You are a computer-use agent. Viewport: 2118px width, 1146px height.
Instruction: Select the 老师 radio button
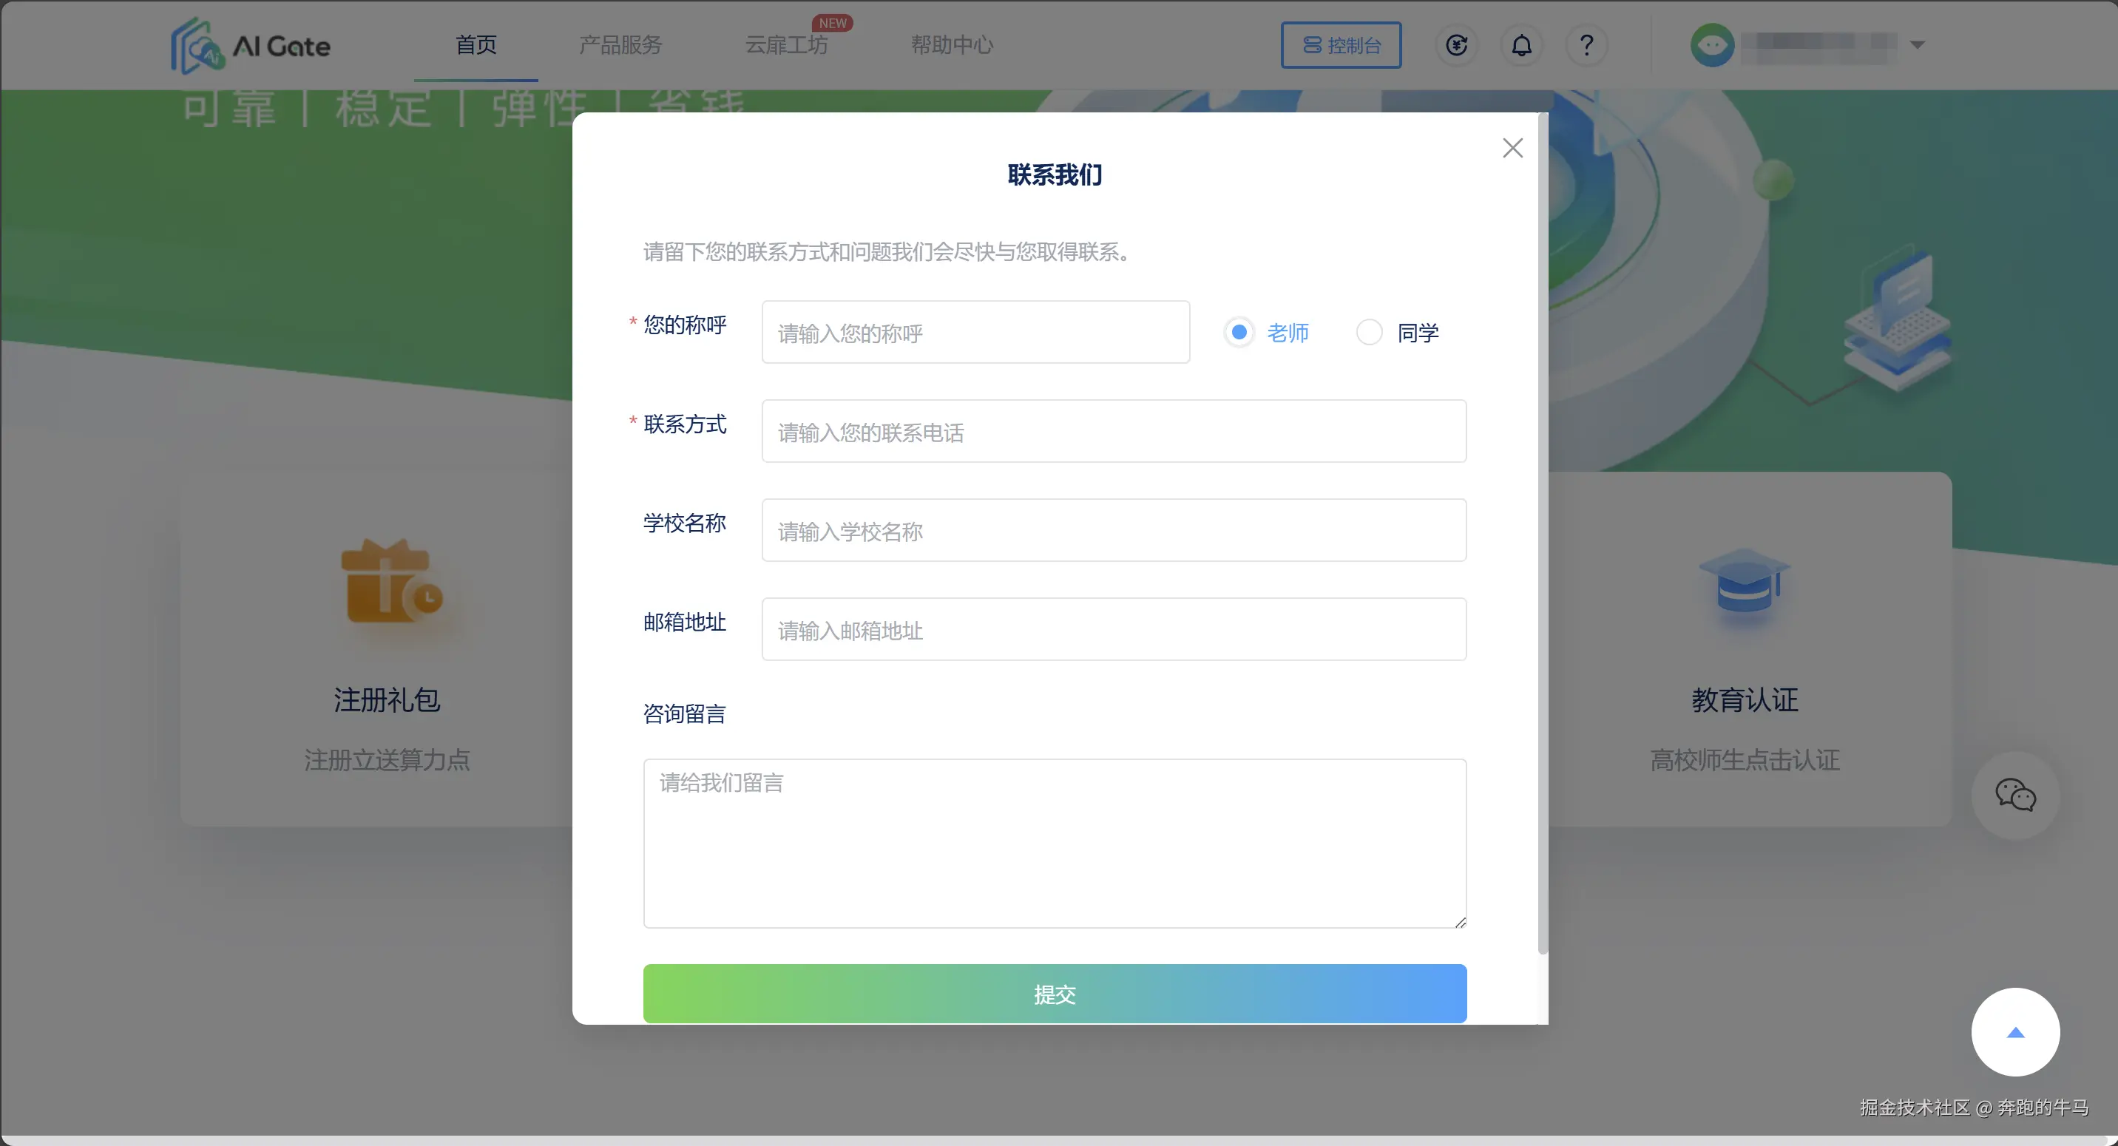pyautogui.click(x=1239, y=332)
